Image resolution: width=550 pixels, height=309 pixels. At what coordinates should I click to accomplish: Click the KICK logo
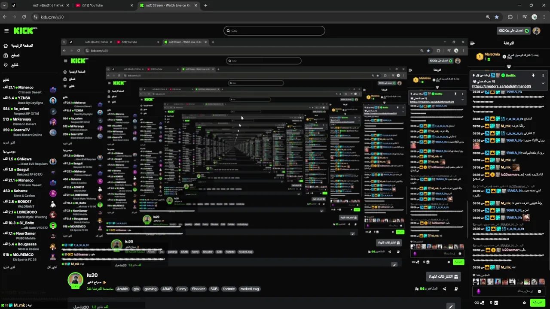[25, 31]
